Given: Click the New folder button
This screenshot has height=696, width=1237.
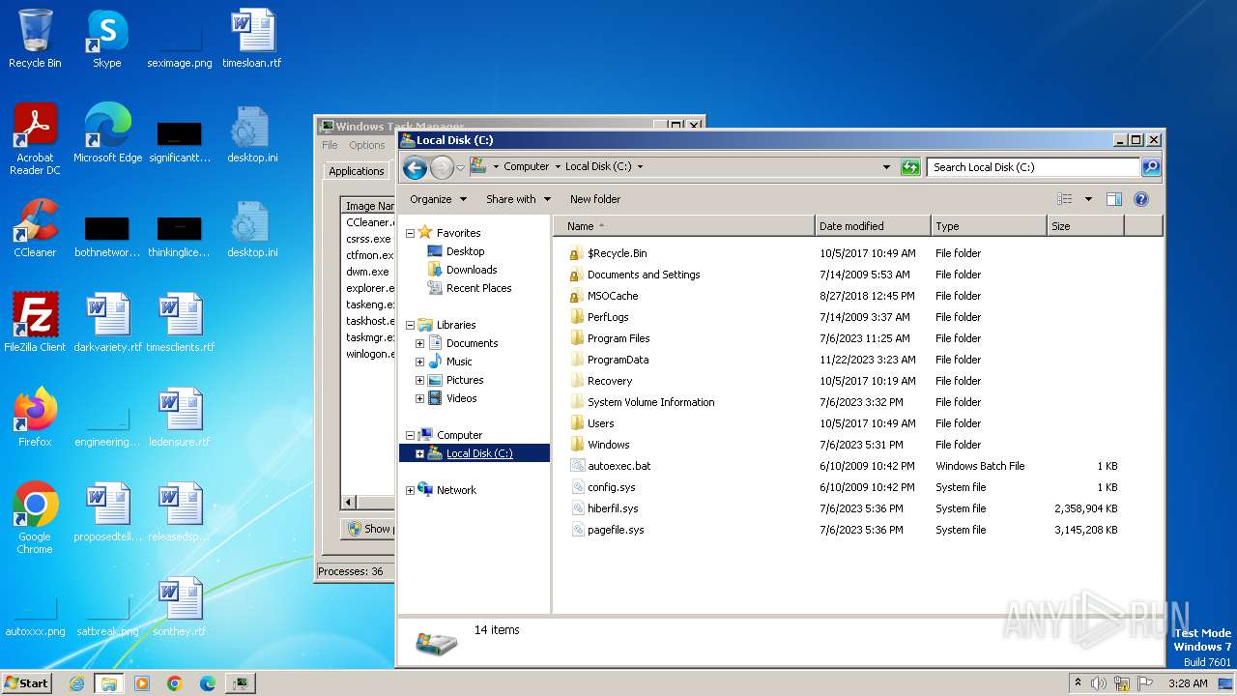Looking at the screenshot, I should [x=595, y=199].
